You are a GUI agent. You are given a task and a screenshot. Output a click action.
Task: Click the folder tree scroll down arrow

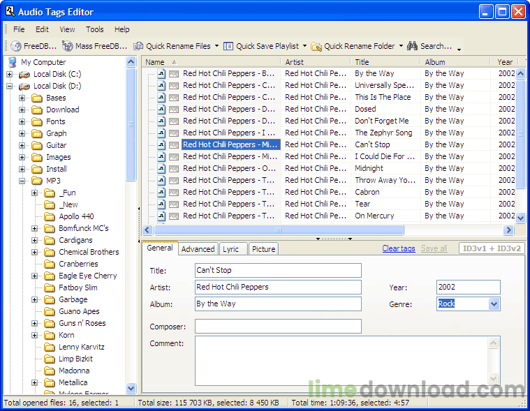click(x=131, y=388)
